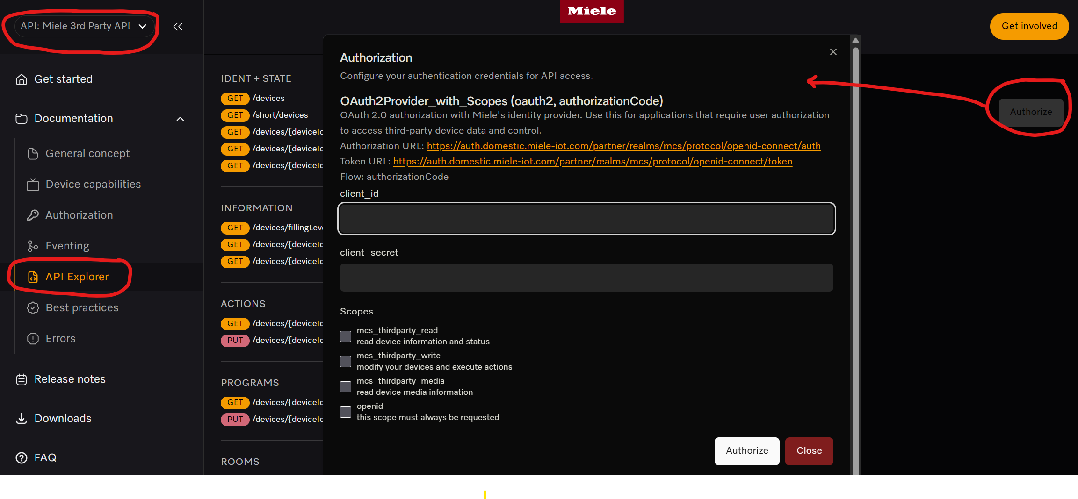Focus the client_secret input field

[586, 278]
